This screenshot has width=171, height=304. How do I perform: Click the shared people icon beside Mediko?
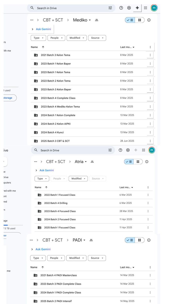(97, 20)
